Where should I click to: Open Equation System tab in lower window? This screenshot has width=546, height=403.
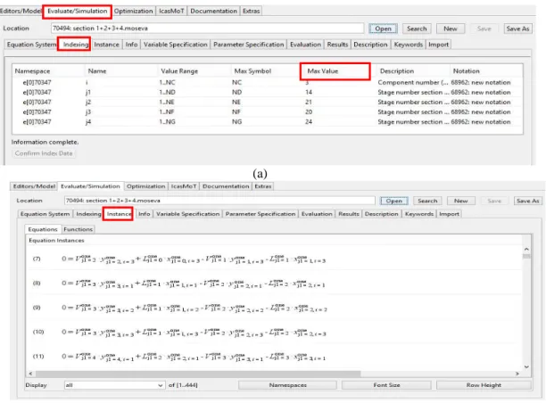[45, 214]
